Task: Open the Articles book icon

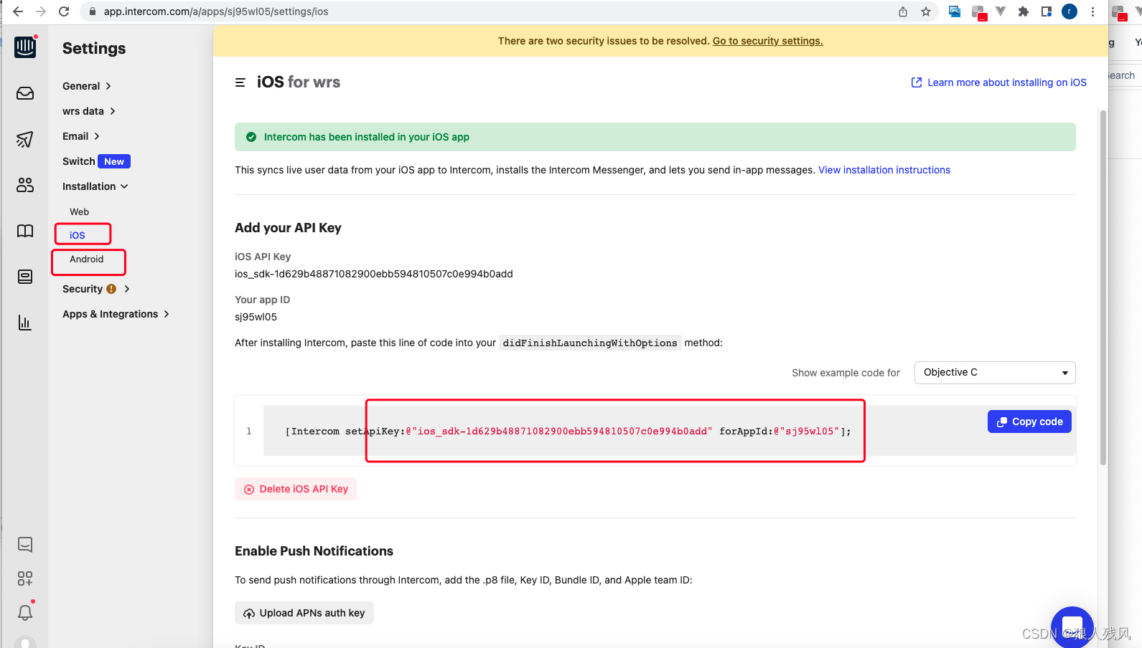Action: coord(25,231)
